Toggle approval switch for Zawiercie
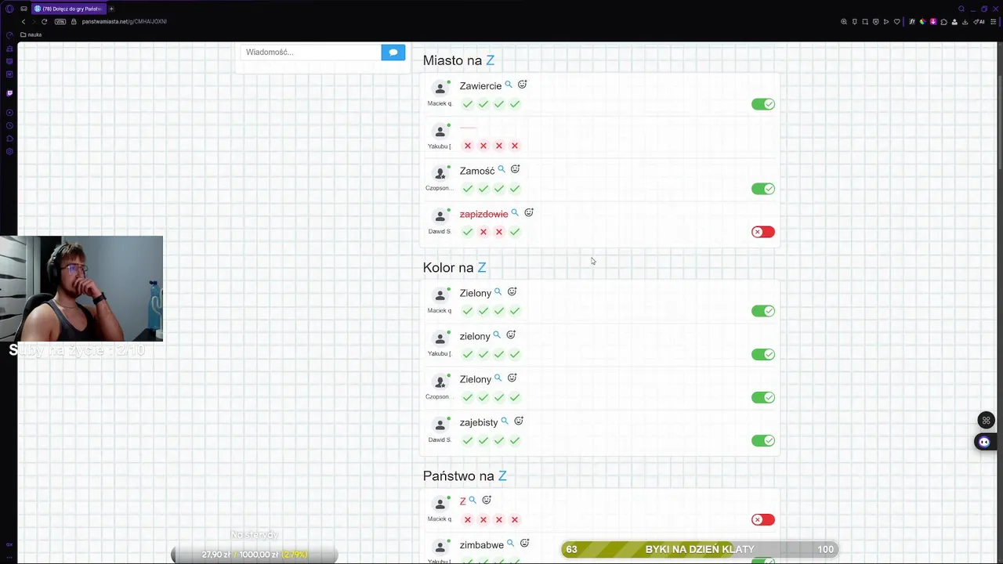The image size is (1003, 564). point(762,104)
